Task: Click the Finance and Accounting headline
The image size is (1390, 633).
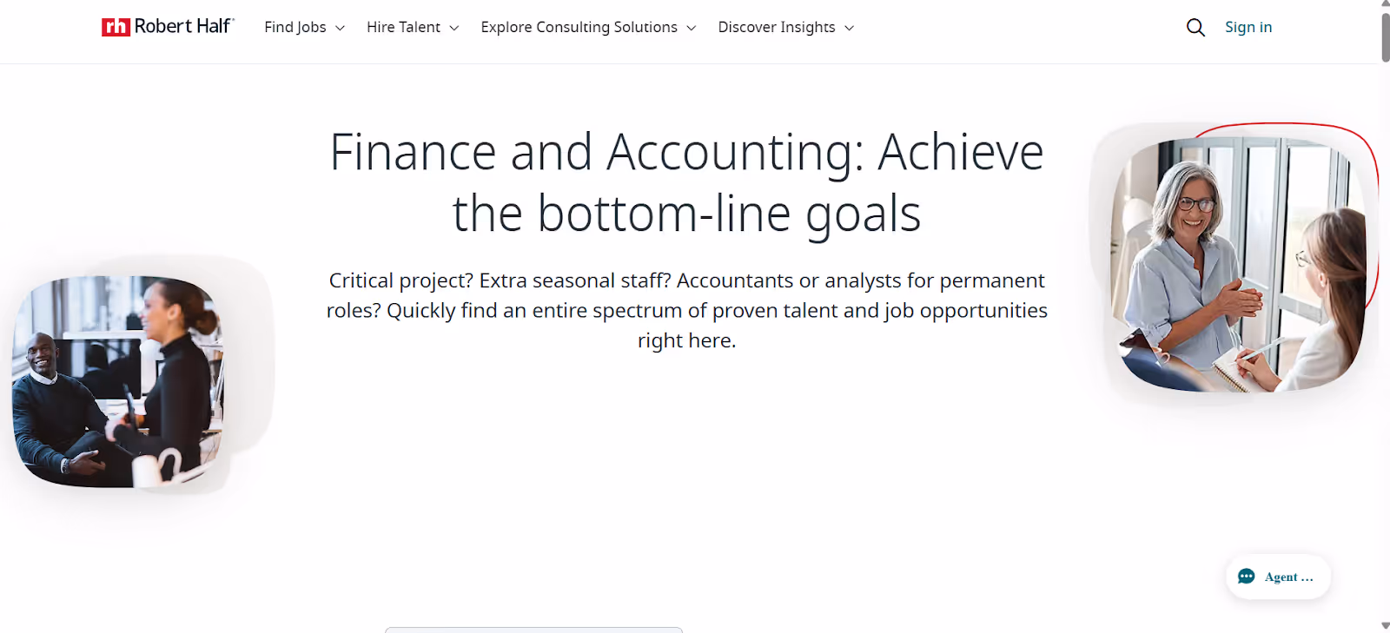Action: (686, 182)
